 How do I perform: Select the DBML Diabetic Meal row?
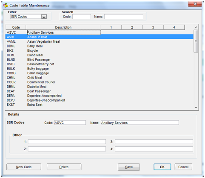100,87
